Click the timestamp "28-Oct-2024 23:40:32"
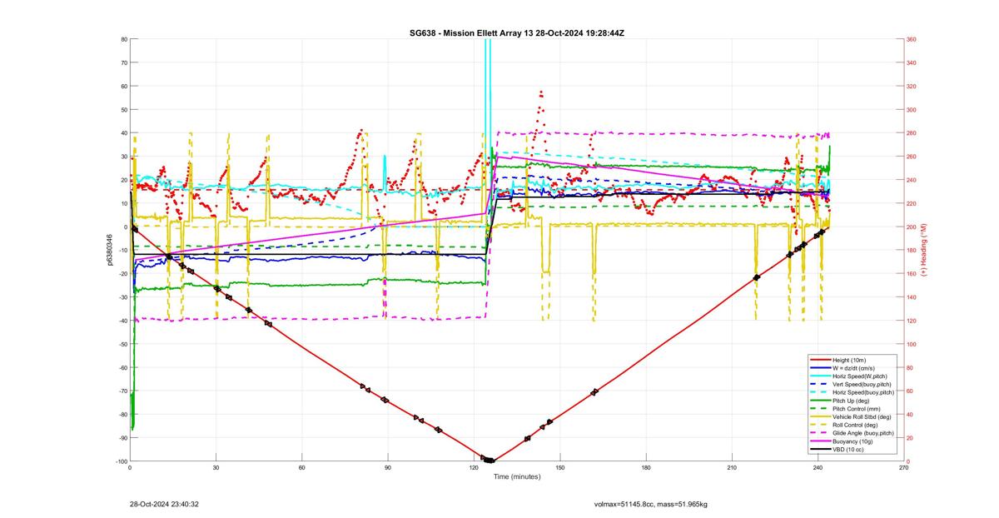 (x=164, y=504)
